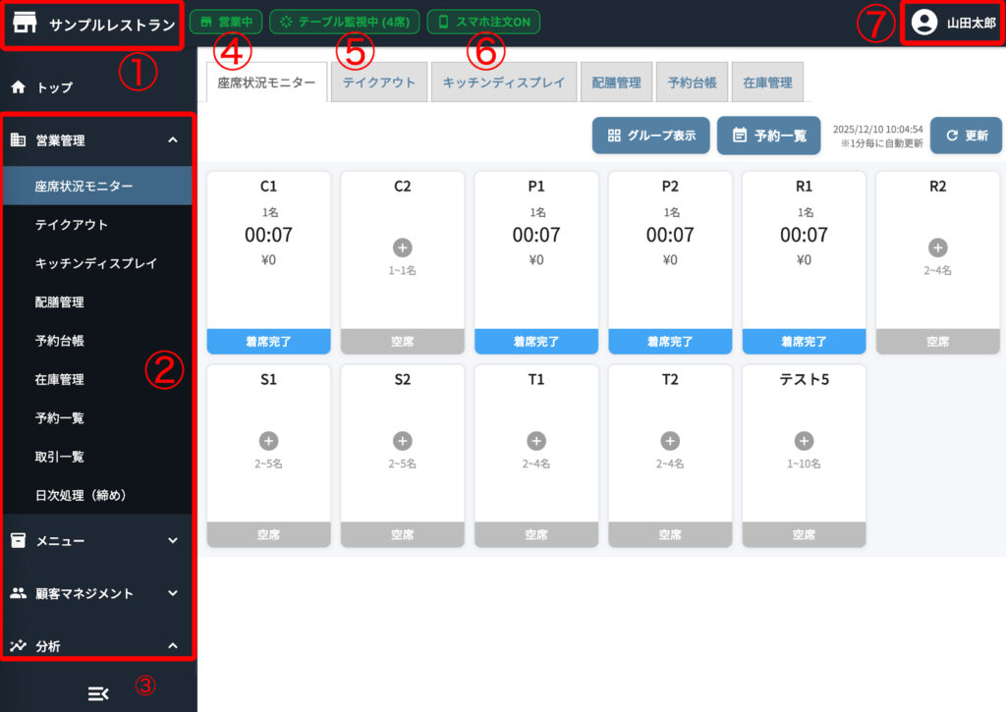Open the 在庫管理 tab
This screenshot has height=712, width=1006.
pyautogui.click(x=767, y=82)
